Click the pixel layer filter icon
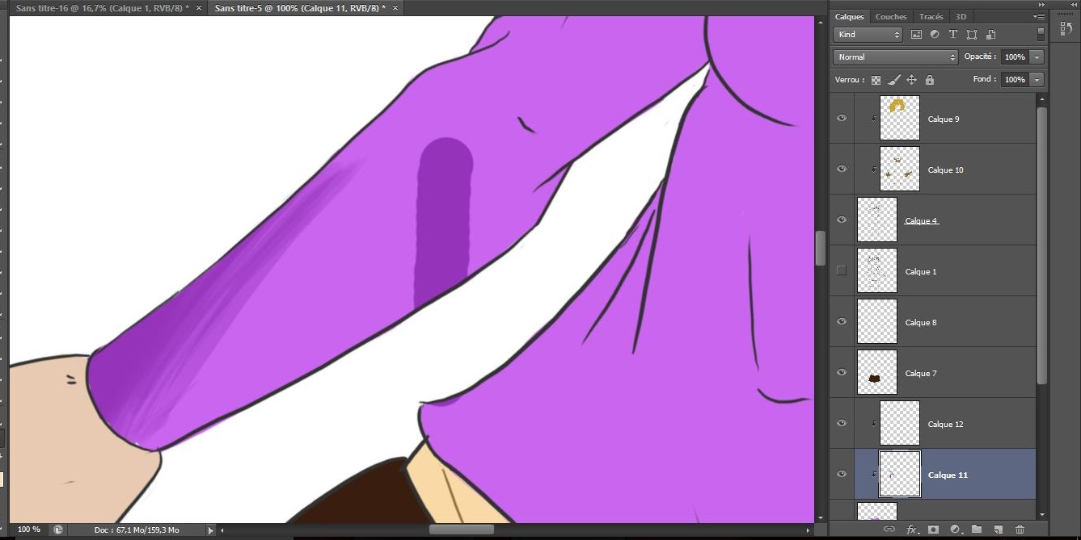 (x=916, y=35)
